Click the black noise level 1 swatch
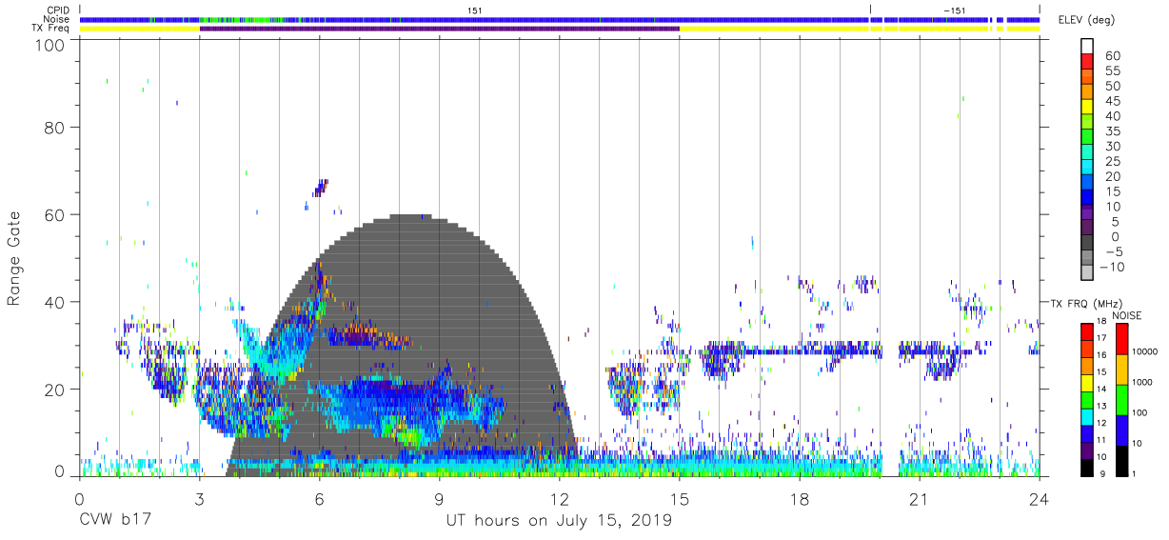The image size is (1169, 540). pyautogui.click(x=1122, y=460)
